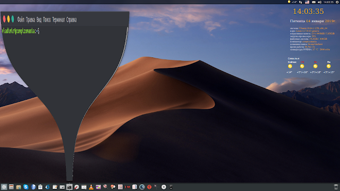Click the Сейчас weather sun icon
This screenshot has width=340, height=191.
tap(290, 66)
